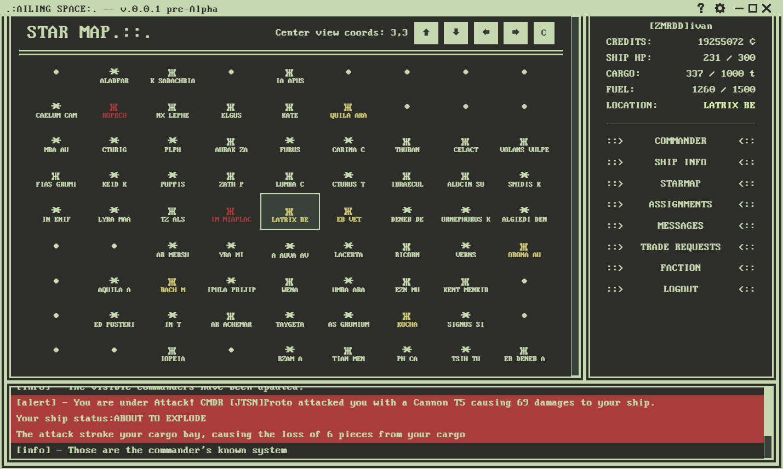
Task: Select FACTION in the right sidebar
Action: [680, 268]
